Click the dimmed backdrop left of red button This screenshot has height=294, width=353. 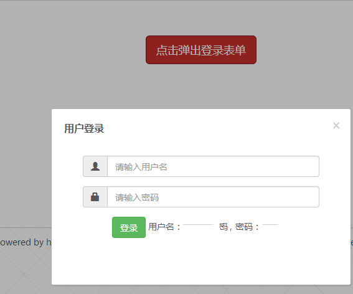[x=72, y=50]
